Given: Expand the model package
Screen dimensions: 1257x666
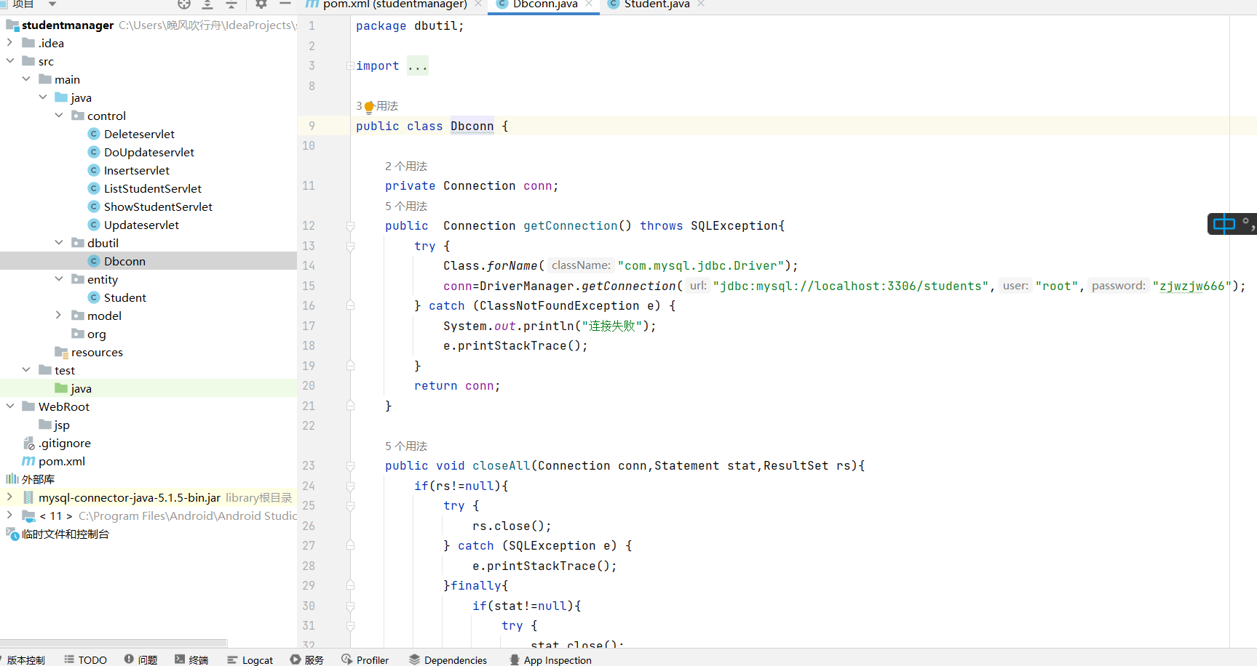Looking at the screenshot, I should [59, 316].
